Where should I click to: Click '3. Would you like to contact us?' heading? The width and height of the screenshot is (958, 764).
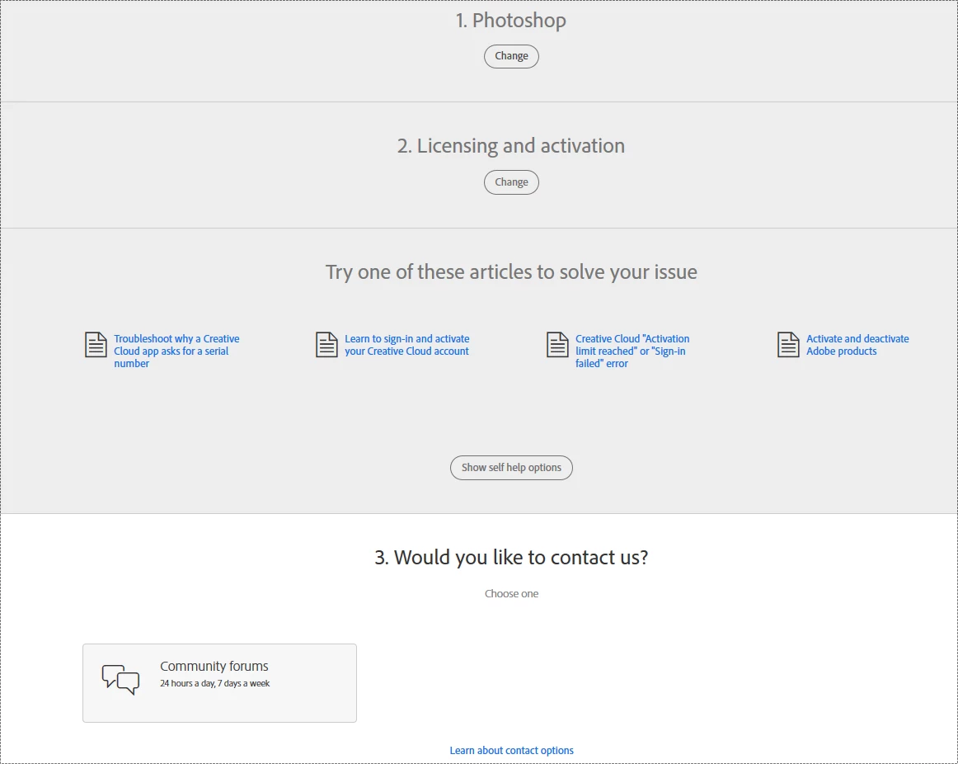point(511,557)
